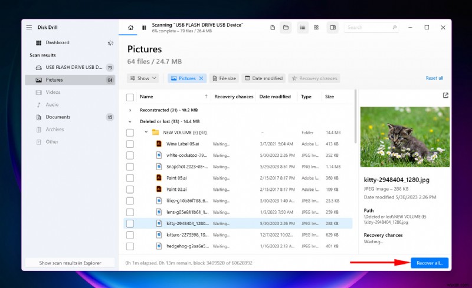This screenshot has height=288, width=472.
Task: Sort by Recovery chances column
Action: (234, 97)
